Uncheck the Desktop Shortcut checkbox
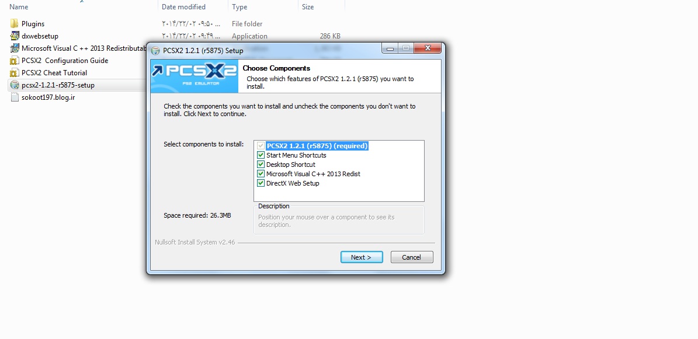 coord(261,165)
